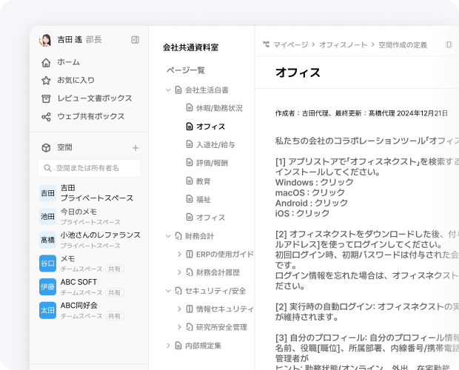Click the 空間または所有者名 search field
Screen dimensions: 459x370
90,168
